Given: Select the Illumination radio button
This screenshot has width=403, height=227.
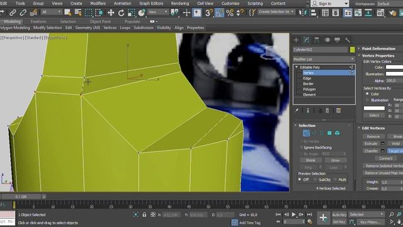Looking at the screenshot, I should pyautogui.click(x=367, y=100).
